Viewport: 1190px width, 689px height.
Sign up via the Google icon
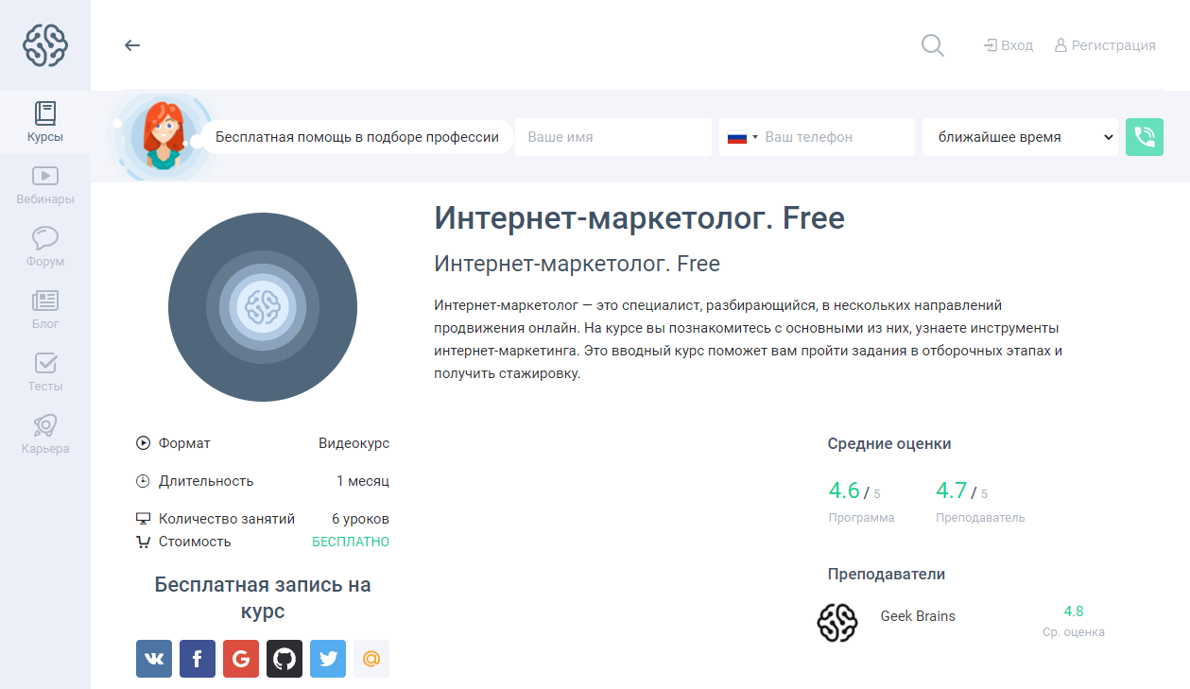tap(241, 659)
